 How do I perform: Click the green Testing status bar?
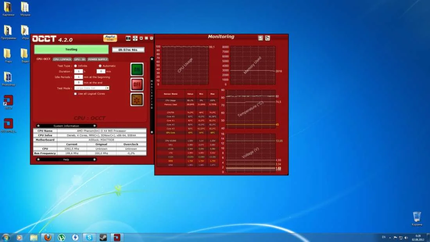pyautogui.click(x=71, y=49)
